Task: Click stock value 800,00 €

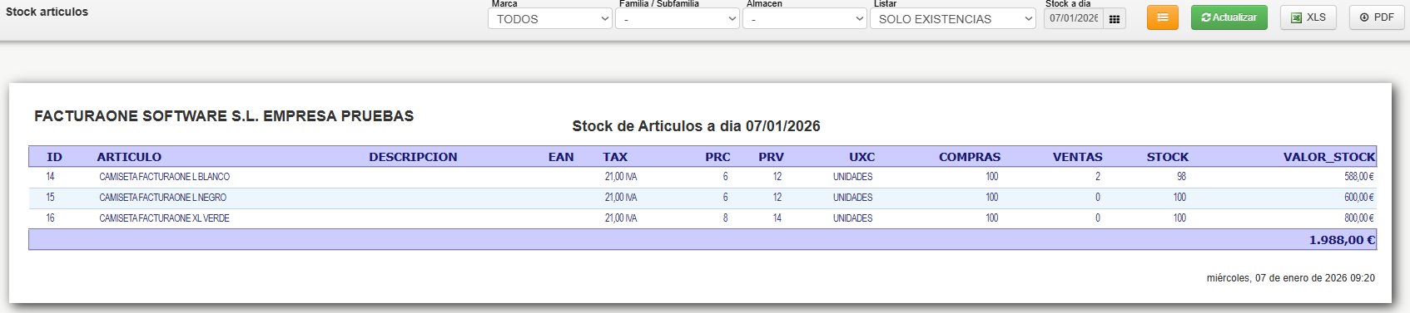Action: (1359, 218)
